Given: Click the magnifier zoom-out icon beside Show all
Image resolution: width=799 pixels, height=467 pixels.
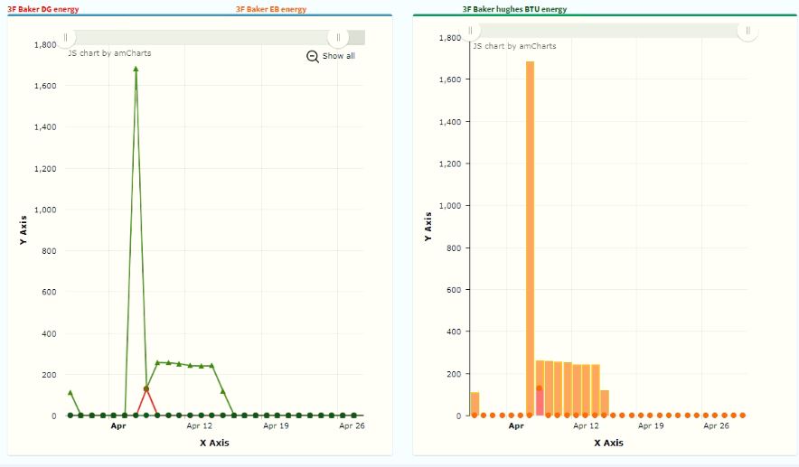Looking at the screenshot, I should point(313,56).
